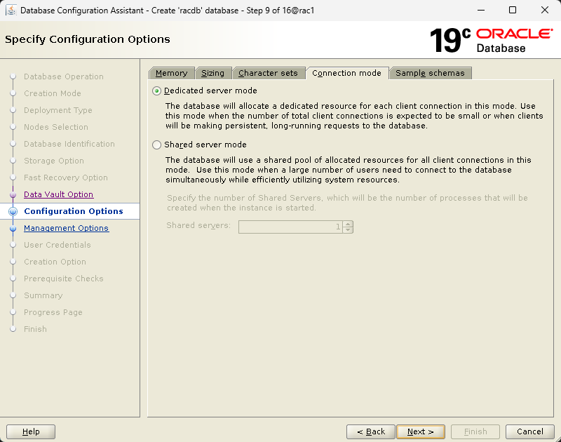Click the Management Options step bullet
Screen dimensions: 561x442
coord(13,228)
